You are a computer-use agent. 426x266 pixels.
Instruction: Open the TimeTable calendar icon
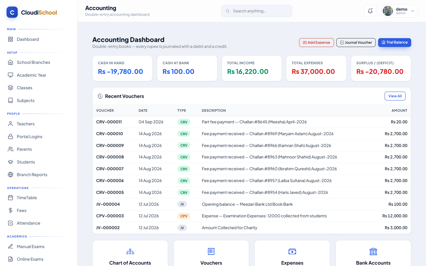[10, 198]
